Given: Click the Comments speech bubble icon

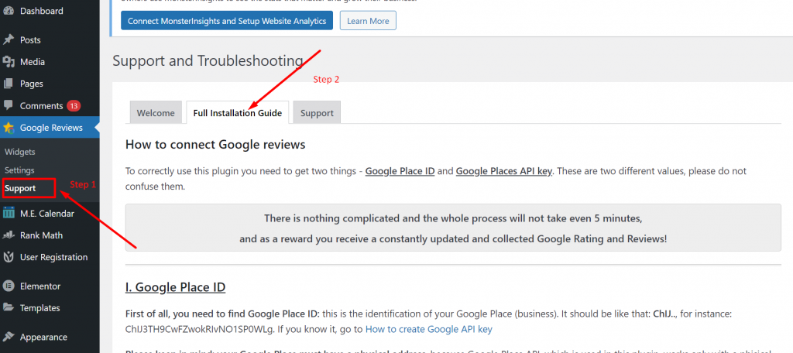Looking at the screenshot, I should [8, 105].
